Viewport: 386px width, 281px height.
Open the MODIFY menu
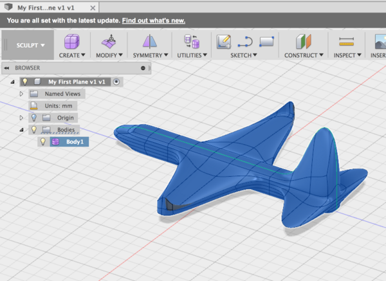pos(109,56)
